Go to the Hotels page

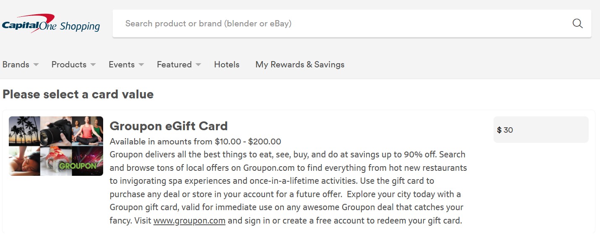tap(226, 64)
